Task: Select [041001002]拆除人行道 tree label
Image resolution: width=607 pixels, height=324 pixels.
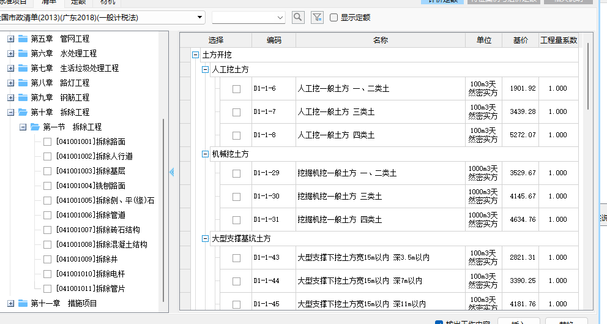Action: click(94, 157)
